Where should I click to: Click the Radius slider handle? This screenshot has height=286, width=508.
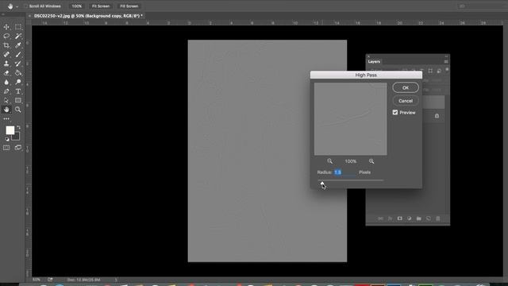pyautogui.click(x=322, y=184)
